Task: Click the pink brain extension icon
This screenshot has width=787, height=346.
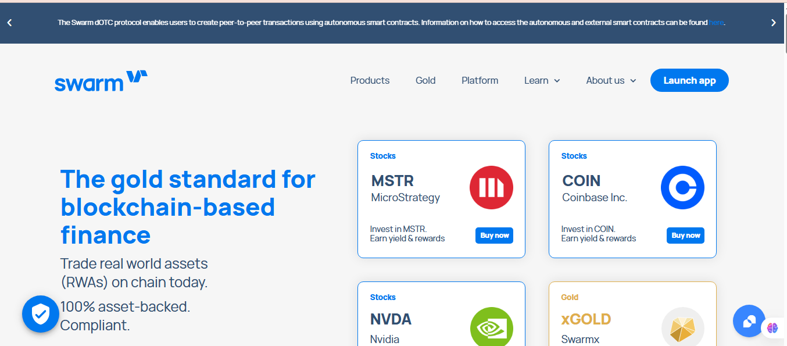Action: [x=772, y=328]
